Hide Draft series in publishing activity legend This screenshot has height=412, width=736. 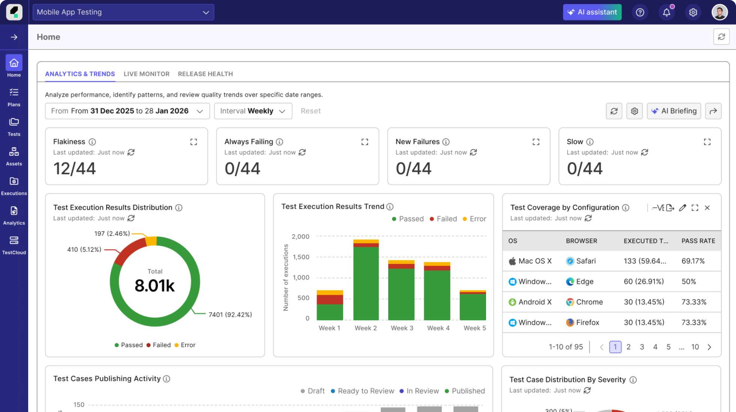[313, 391]
